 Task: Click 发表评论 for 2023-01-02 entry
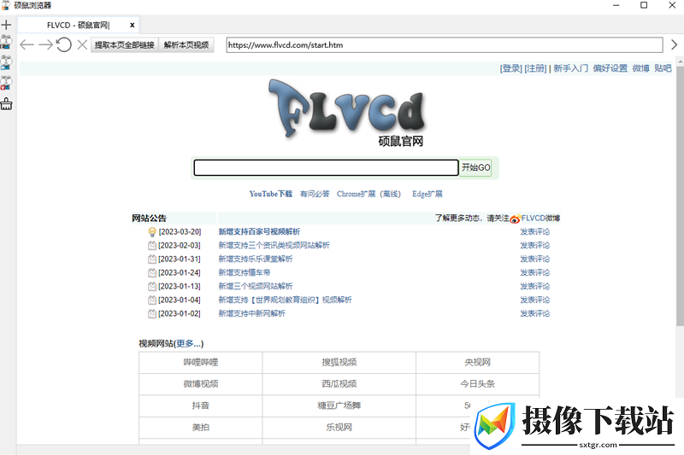(x=535, y=313)
